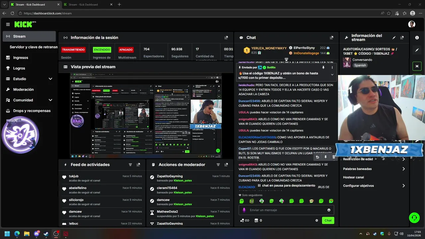Open the pinned message three-dot options
The image size is (425, 239).
(332, 67)
